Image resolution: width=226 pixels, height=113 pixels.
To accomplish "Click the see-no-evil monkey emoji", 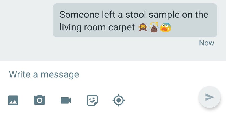I will tap(143, 27).
